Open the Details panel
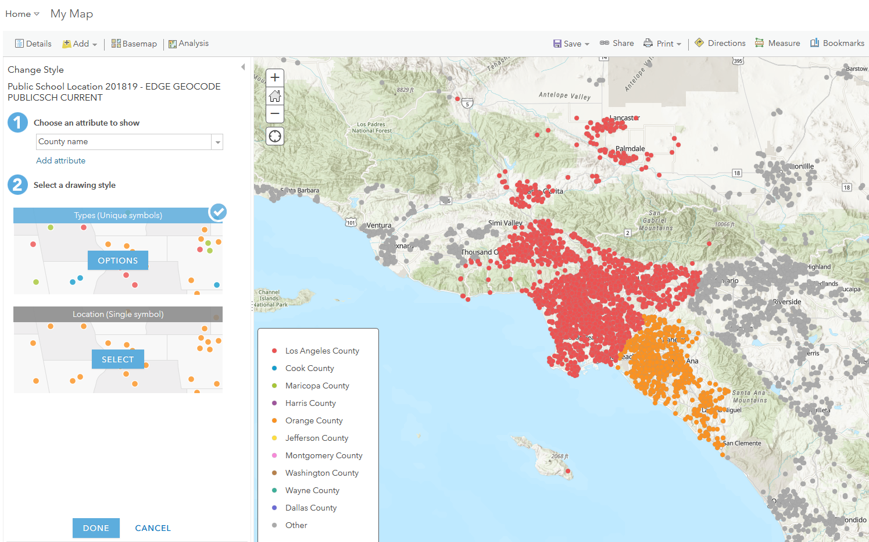Viewport: 869px width, 542px height. coord(33,43)
